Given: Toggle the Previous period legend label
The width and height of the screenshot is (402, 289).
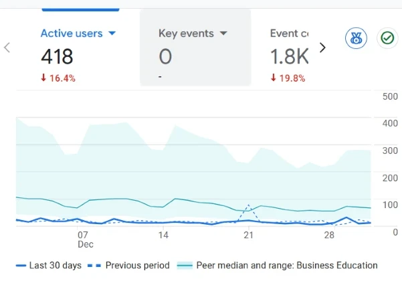Looking at the screenshot, I should (x=137, y=266).
